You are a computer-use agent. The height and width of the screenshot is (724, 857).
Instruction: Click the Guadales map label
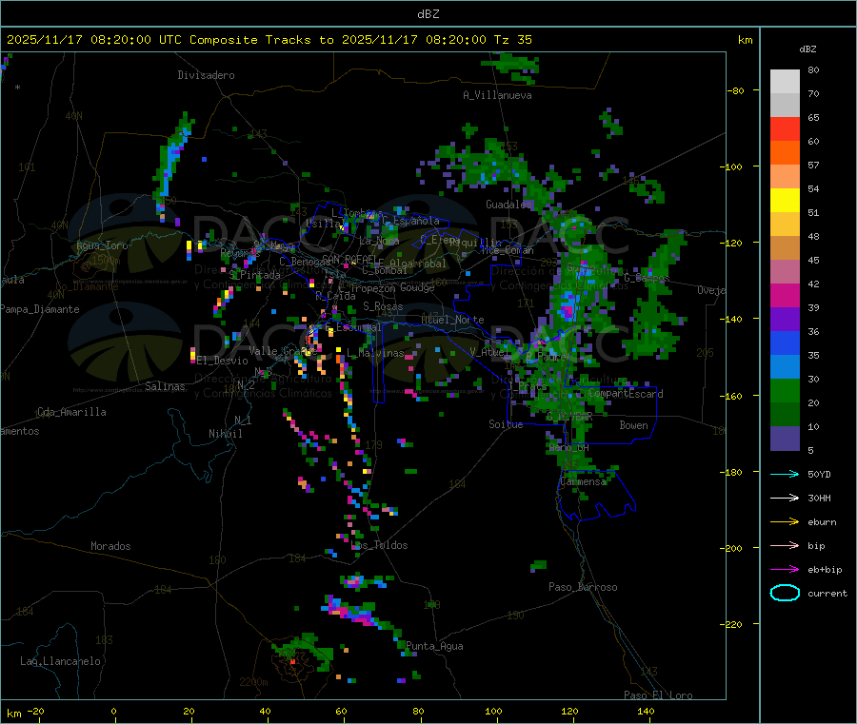pyautogui.click(x=508, y=205)
